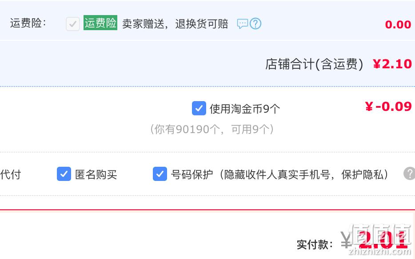The height and width of the screenshot is (259, 415).
Task: Select the 代付 option text
Action: (11, 174)
